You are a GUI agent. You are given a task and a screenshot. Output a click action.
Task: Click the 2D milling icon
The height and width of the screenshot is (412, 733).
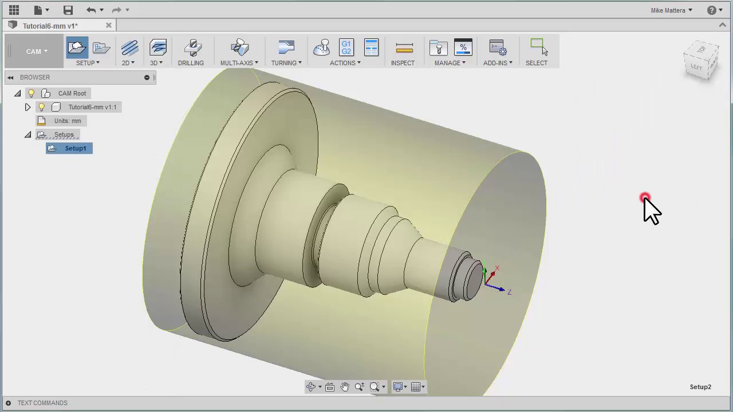coord(129,48)
